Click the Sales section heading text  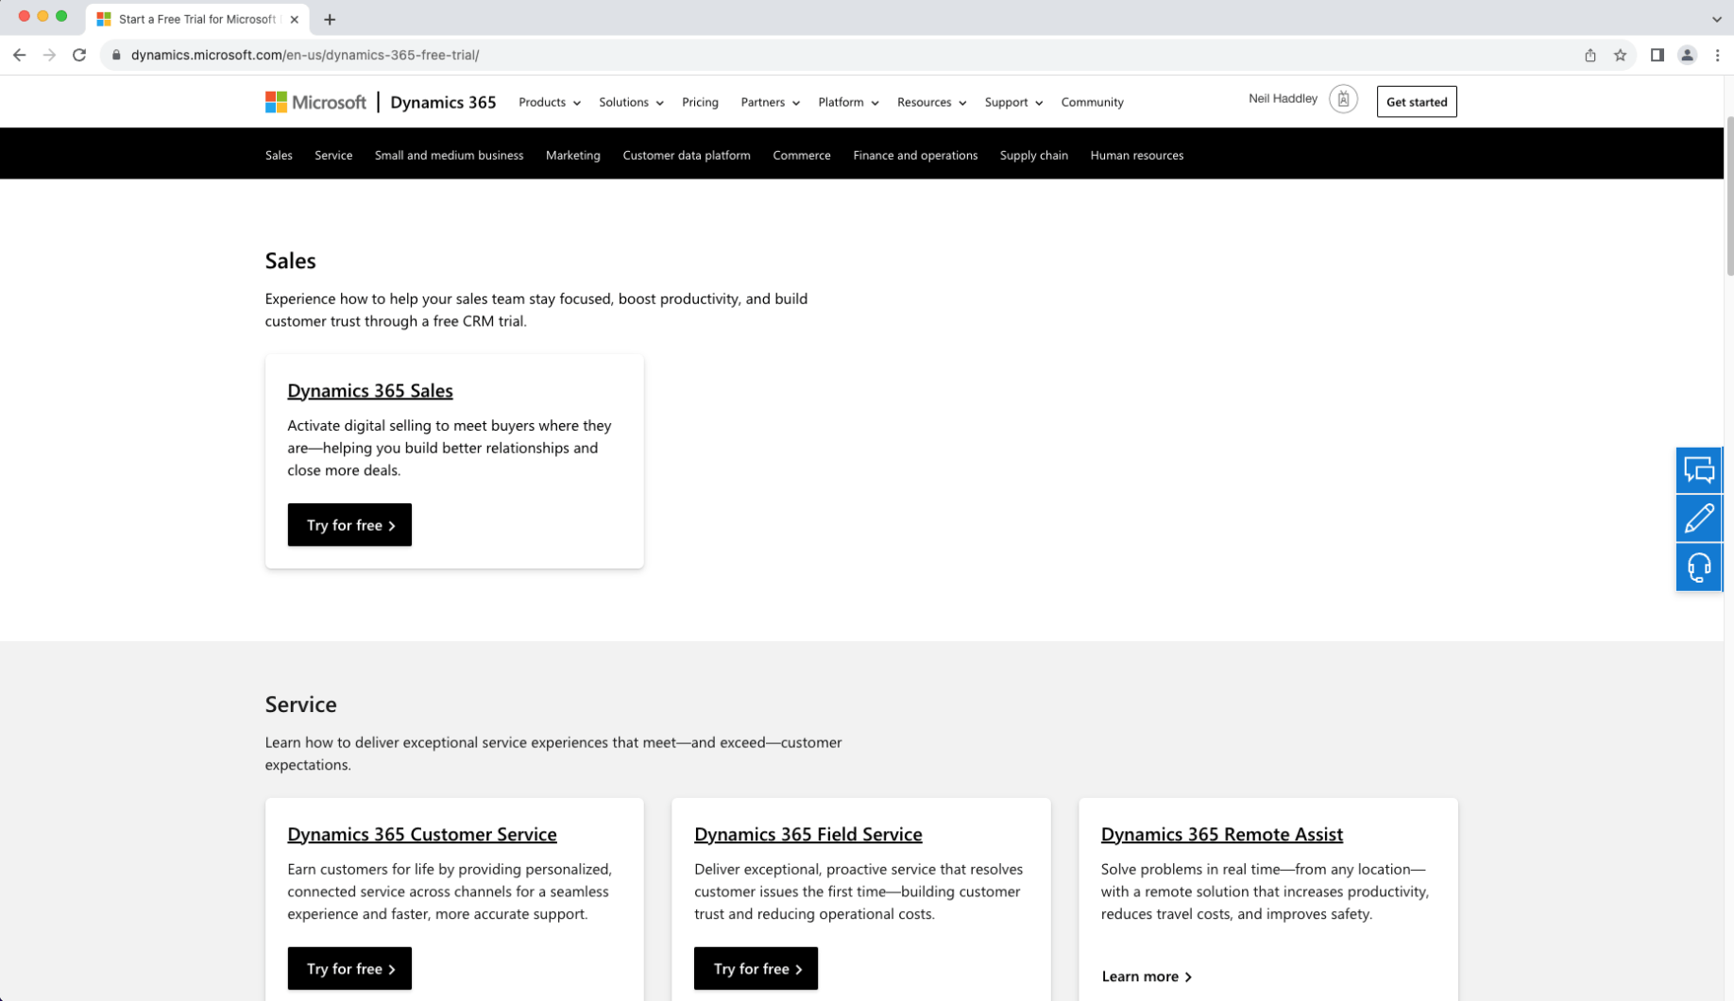pyautogui.click(x=291, y=261)
